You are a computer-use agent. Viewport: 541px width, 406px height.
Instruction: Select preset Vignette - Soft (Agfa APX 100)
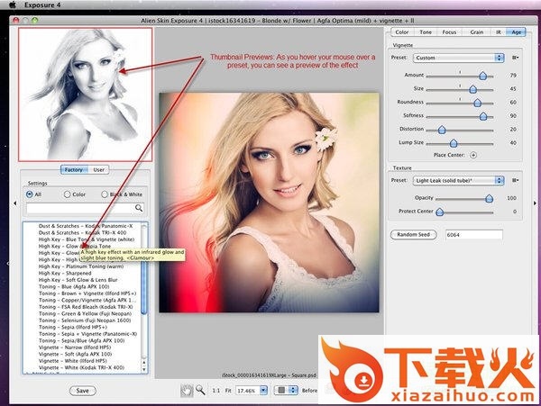[75, 354]
